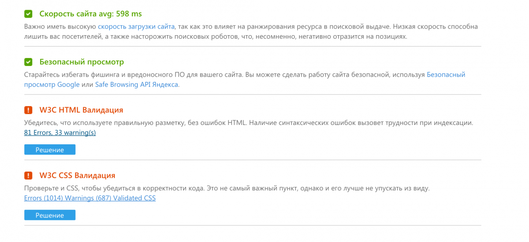The height and width of the screenshot is (242, 529).
Task: Click the CSS correctness description text
Action: tap(227, 188)
